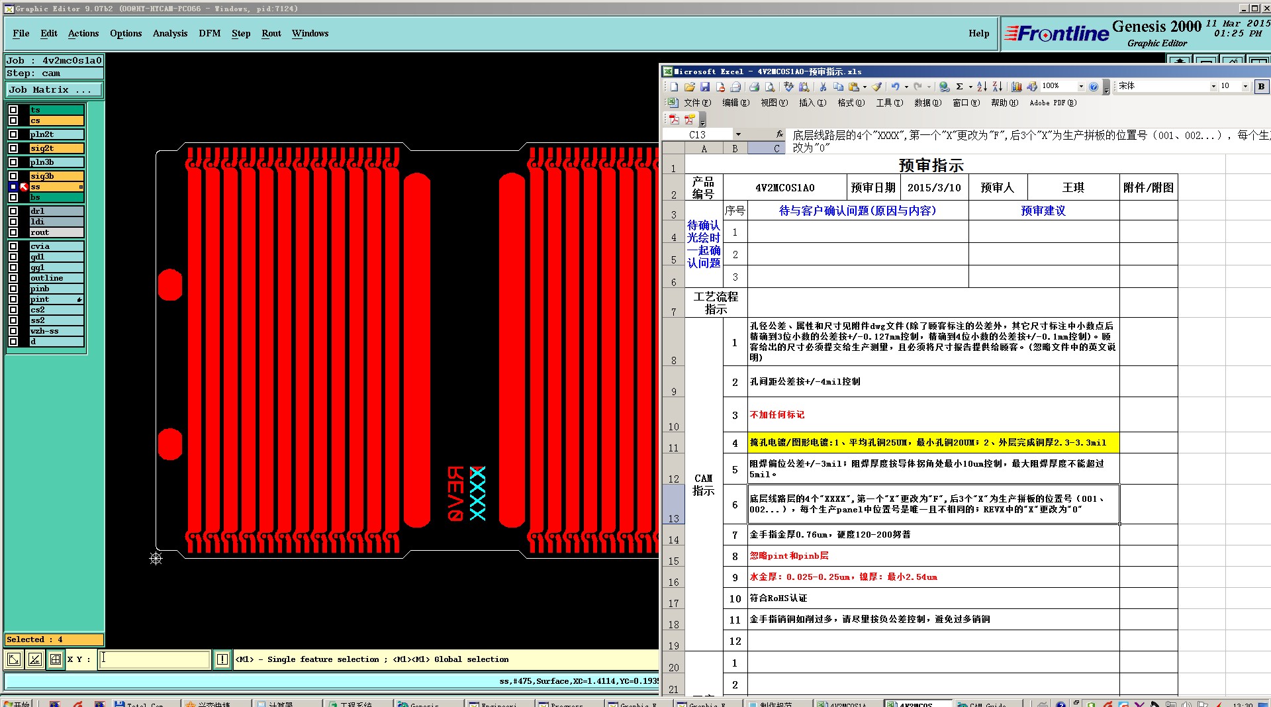Open the File menu in Genesis
Image resolution: width=1271 pixels, height=707 pixels.
(21, 33)
